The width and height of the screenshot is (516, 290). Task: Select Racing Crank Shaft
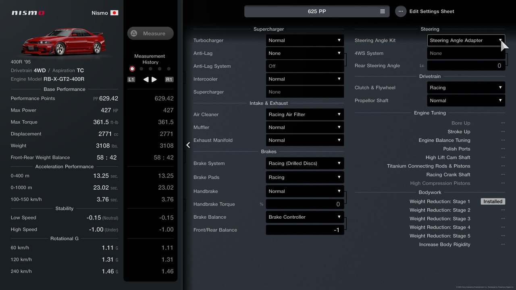tap(448, 175)
